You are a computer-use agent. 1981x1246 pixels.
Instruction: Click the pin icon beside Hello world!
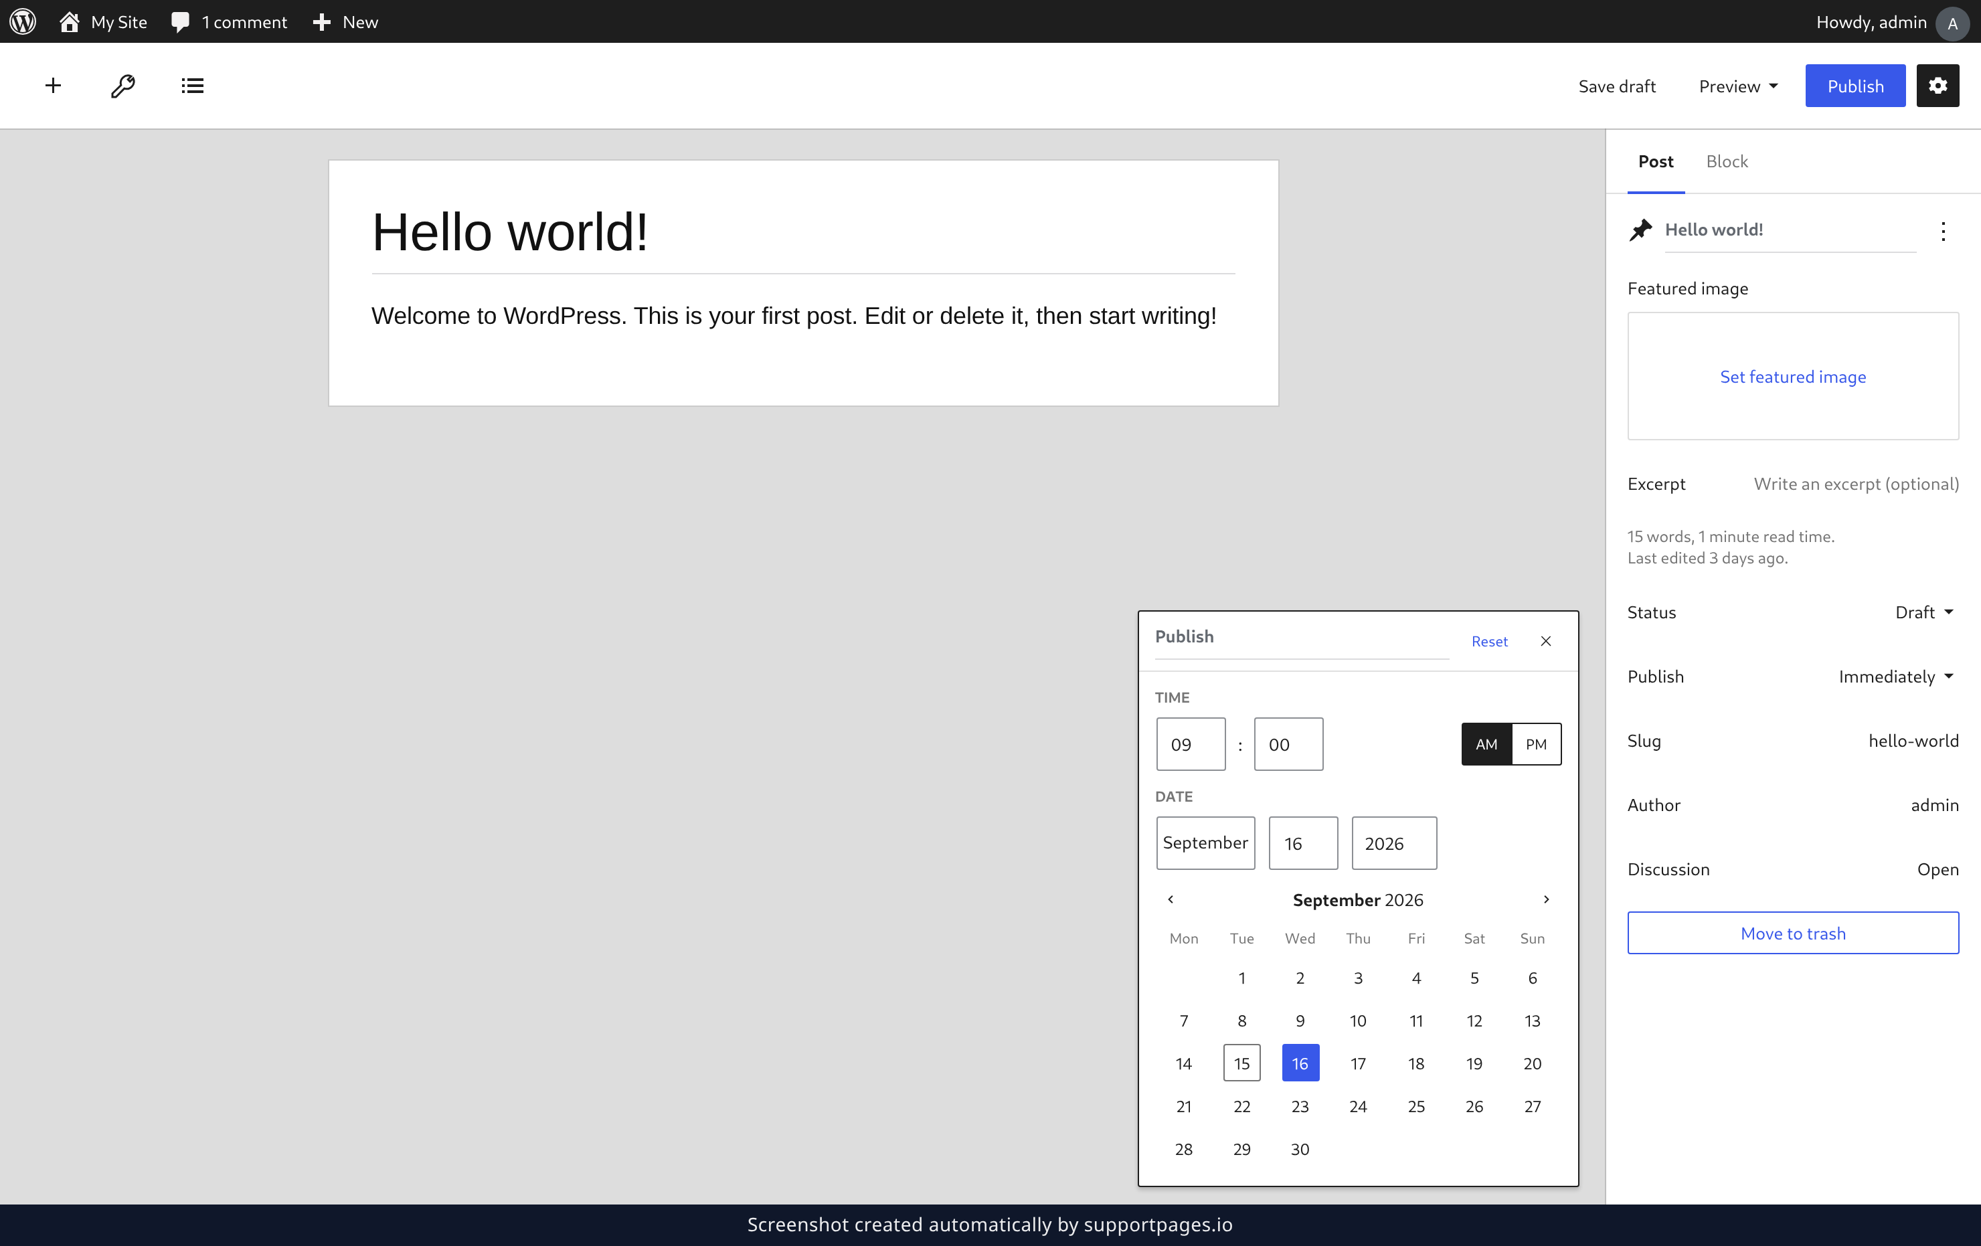tap(1640, 230)
